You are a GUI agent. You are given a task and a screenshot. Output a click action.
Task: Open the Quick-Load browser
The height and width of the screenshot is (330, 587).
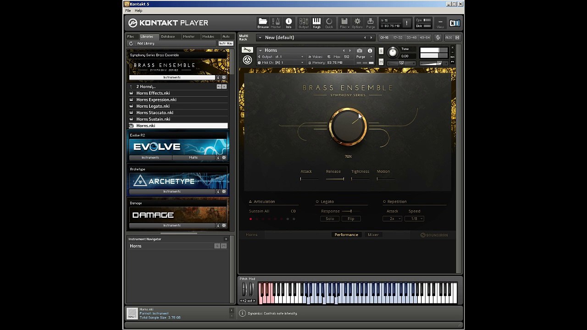(x=329, y=23)
